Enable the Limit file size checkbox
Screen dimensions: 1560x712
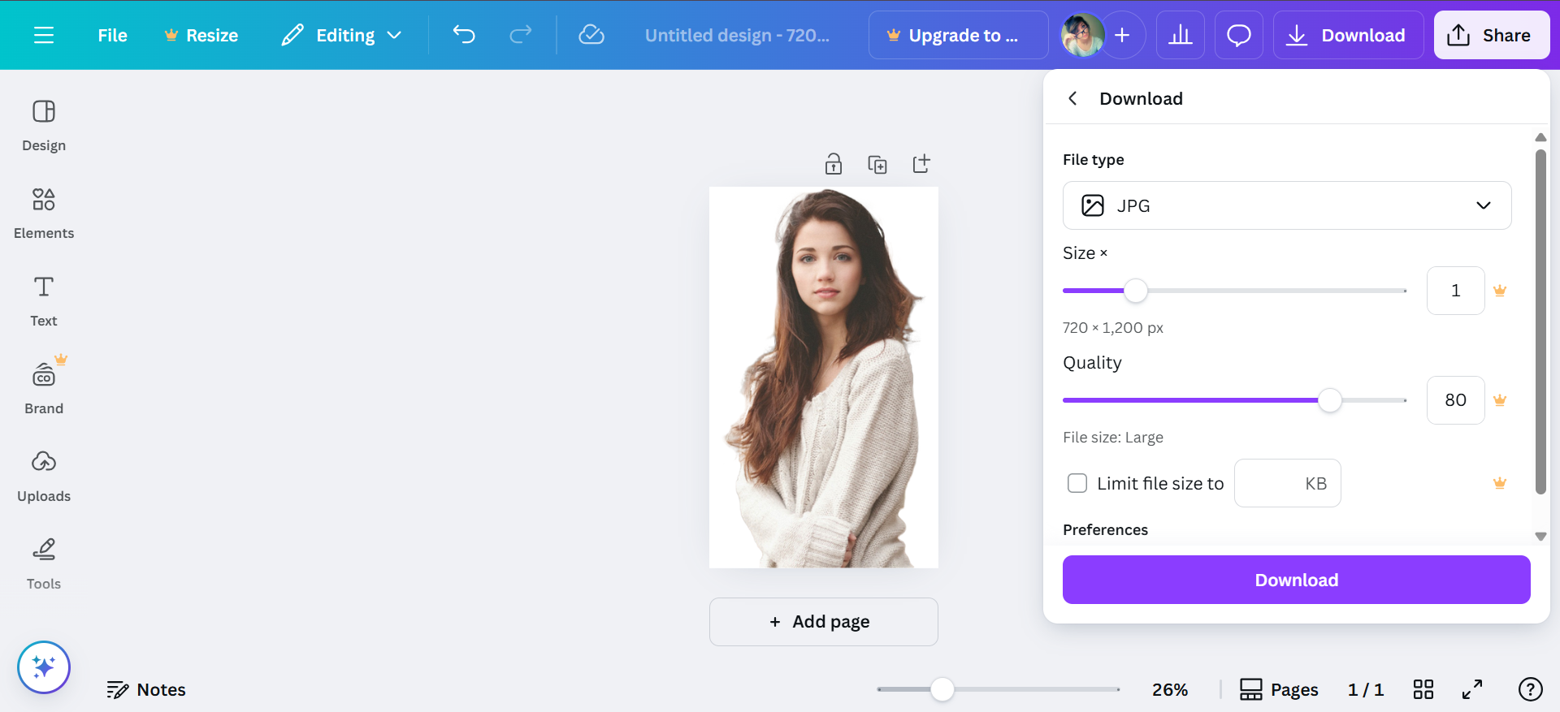(1077, 483)
